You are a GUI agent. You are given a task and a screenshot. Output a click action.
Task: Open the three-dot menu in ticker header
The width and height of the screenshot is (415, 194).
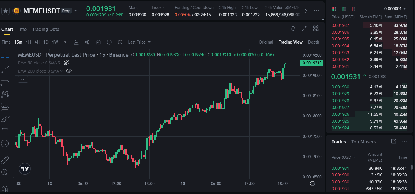[x=316, y=11]
